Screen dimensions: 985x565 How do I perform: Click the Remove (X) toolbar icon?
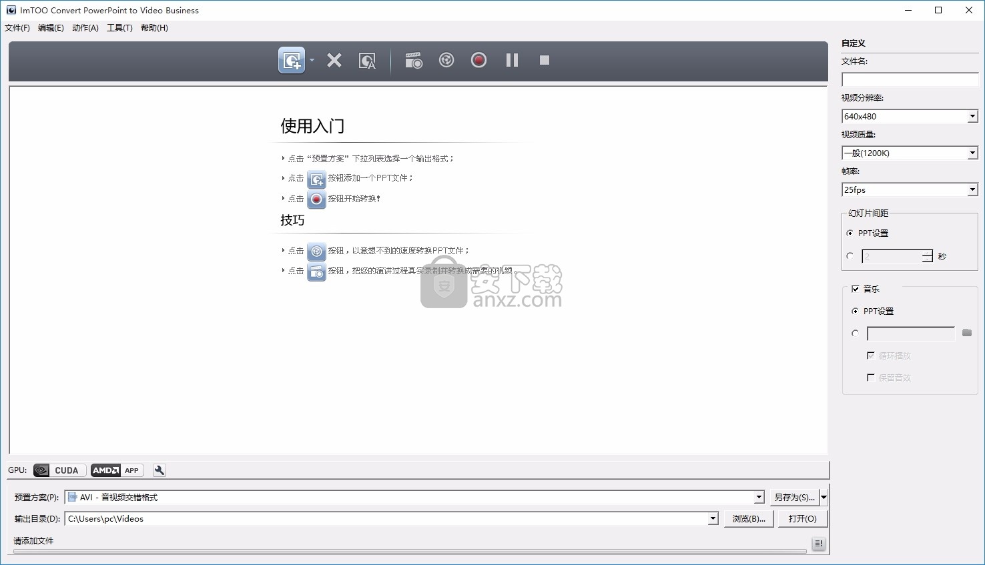pyautogui.click(x=334, y=60)
